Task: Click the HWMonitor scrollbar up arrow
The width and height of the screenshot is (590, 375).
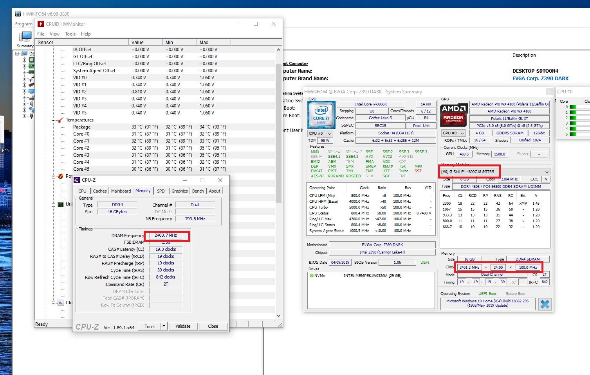Action: [278, 50]
